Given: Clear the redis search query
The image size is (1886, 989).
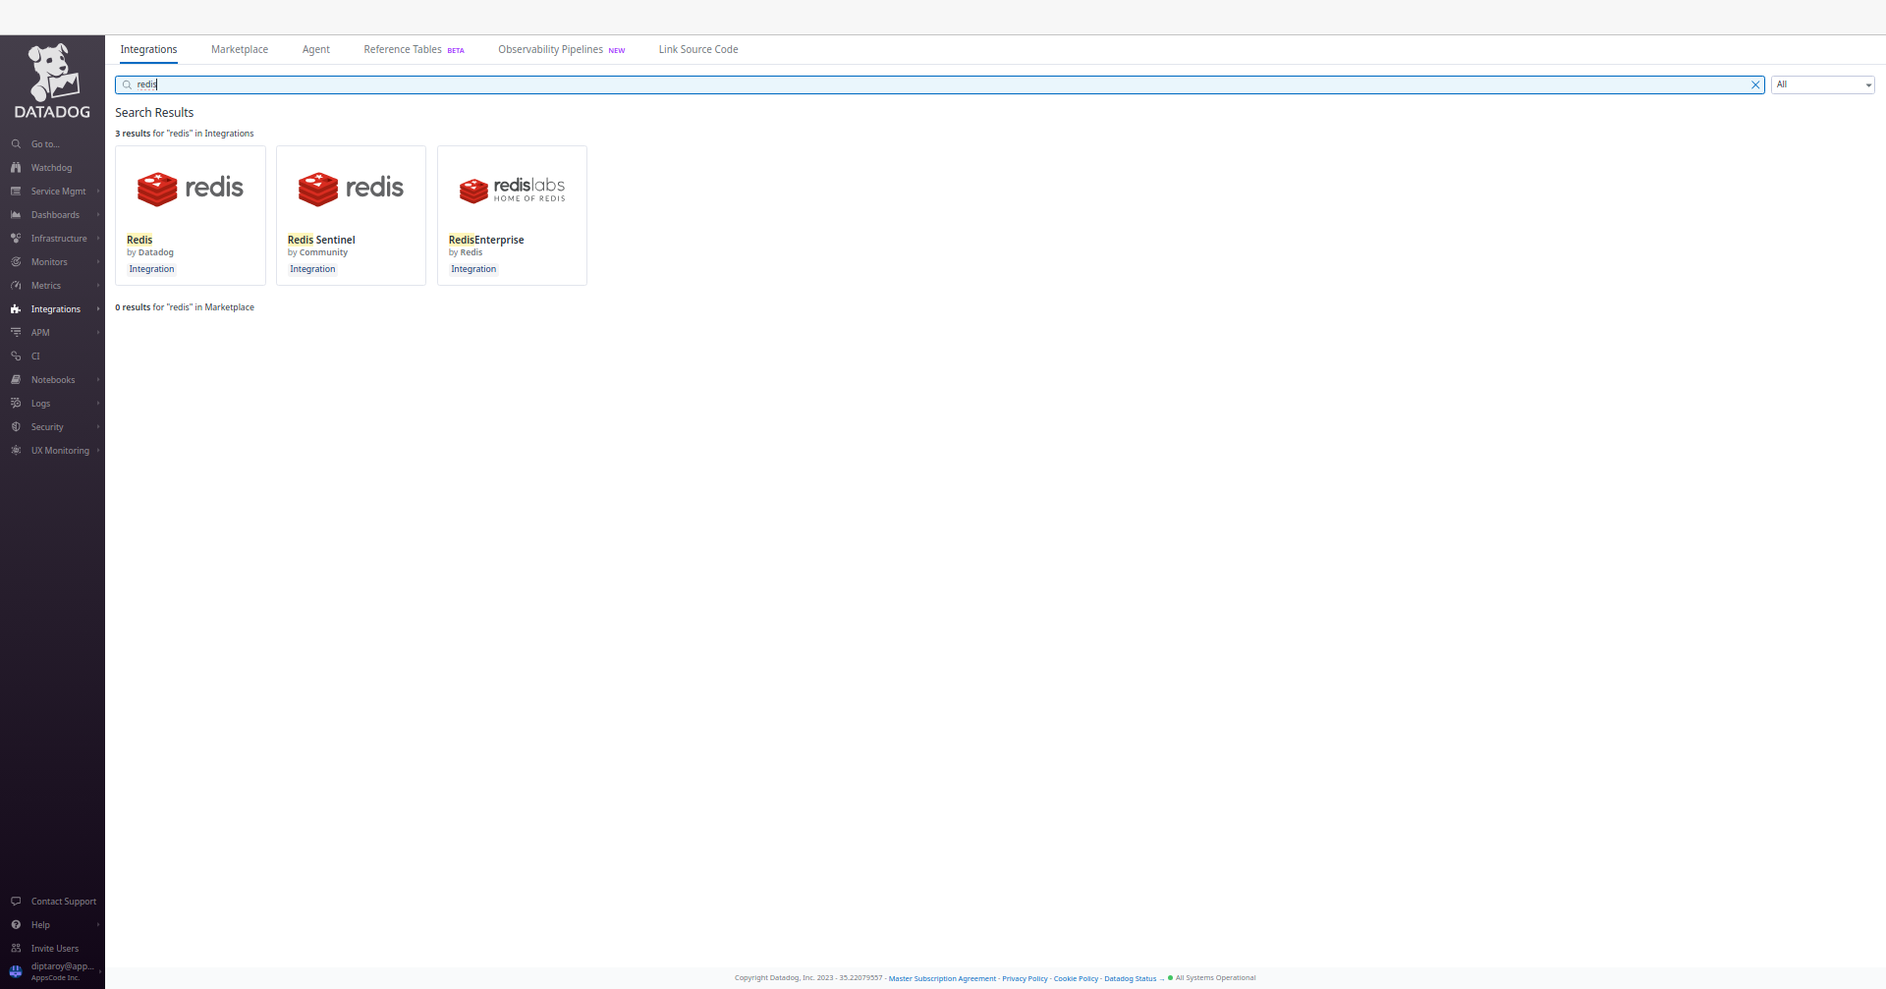Looking at the screenshot, I should point(1756,84).
